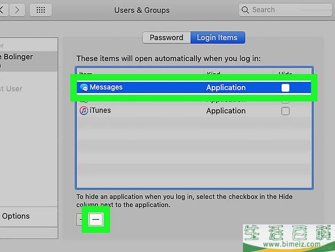The height and width of the screenshot is (252, 335).
Task: Click into the Search field
Action: pyautogui.click(x=285, y=10)
